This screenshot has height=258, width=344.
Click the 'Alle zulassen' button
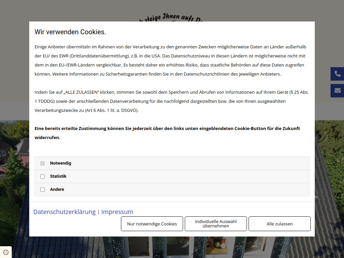coord(279,223)
